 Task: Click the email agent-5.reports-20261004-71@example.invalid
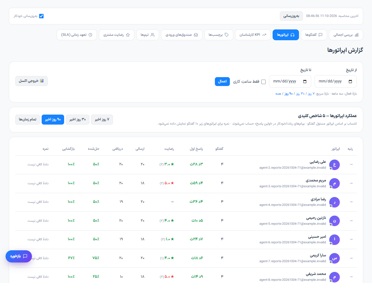point(293,224)
